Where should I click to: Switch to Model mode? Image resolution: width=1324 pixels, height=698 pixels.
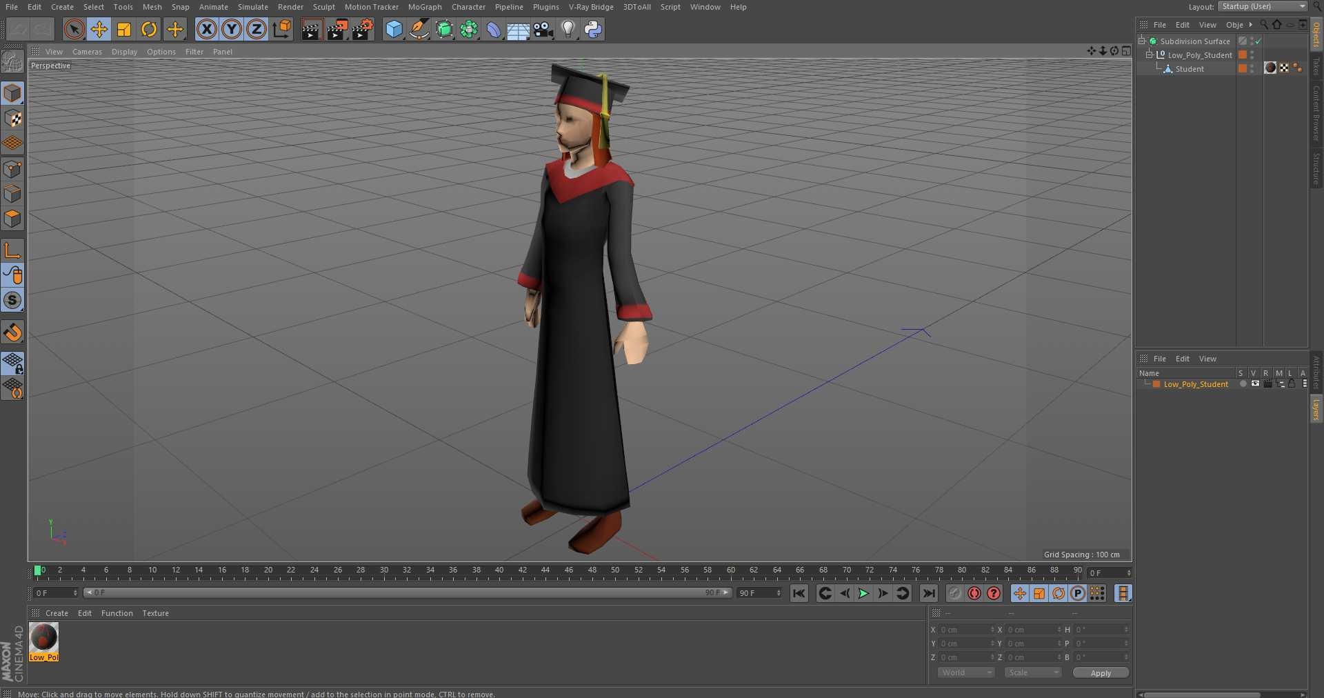[12, 93]
